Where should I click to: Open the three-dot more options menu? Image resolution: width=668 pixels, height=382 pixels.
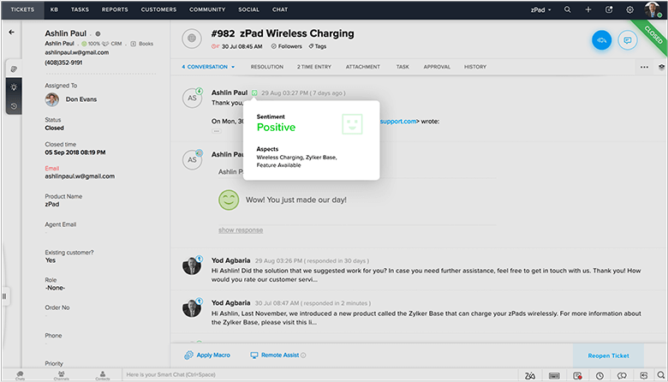(644, 67)
